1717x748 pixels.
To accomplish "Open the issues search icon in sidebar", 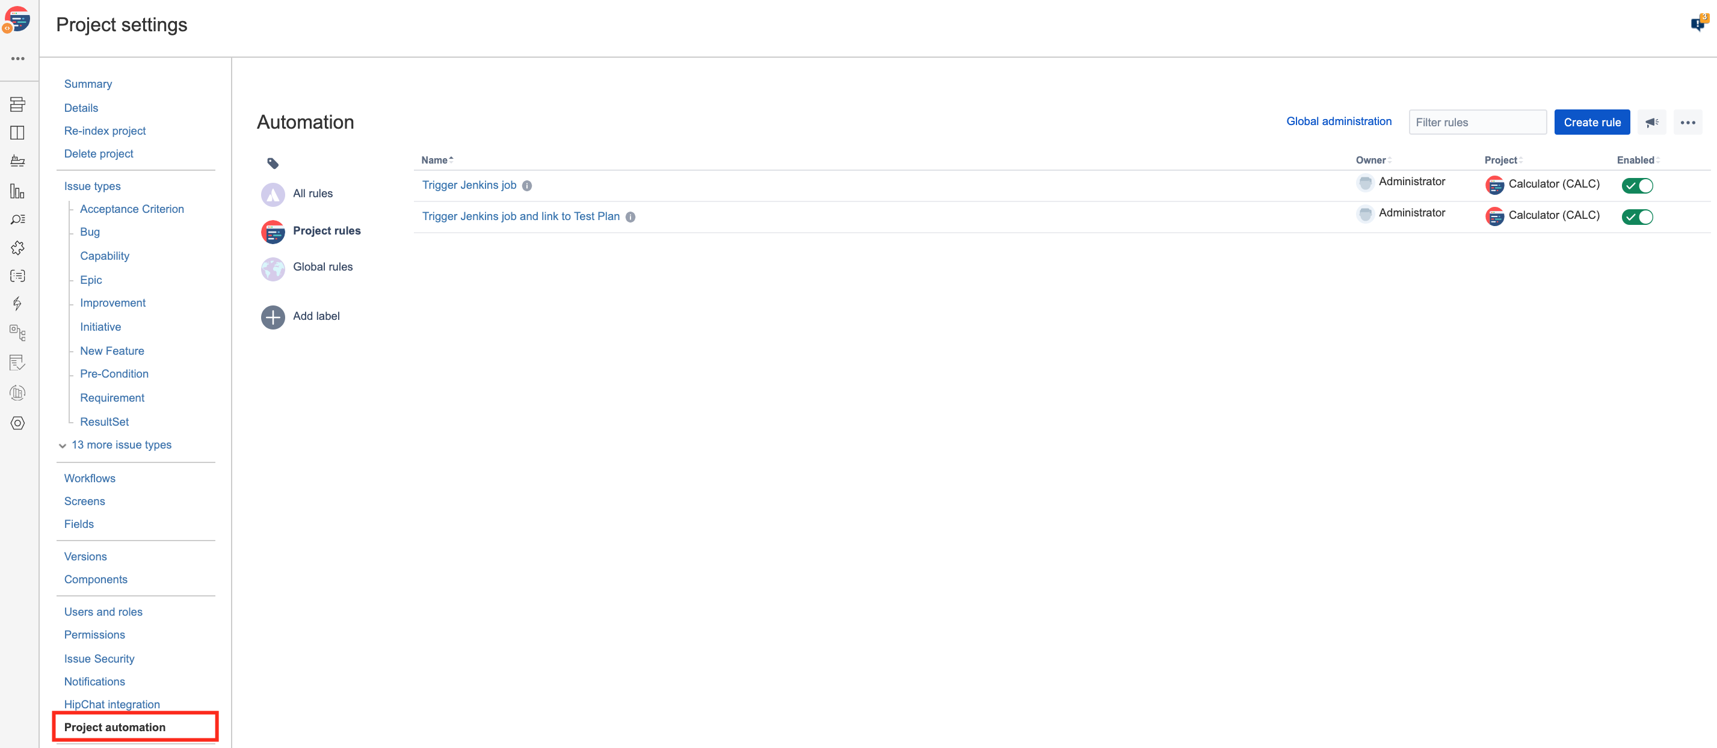I will [18, 219].
